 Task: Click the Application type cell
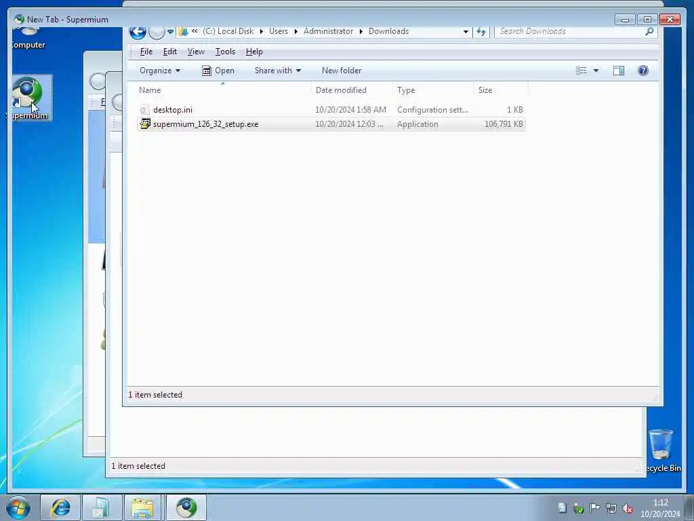(x=417, y=124)
